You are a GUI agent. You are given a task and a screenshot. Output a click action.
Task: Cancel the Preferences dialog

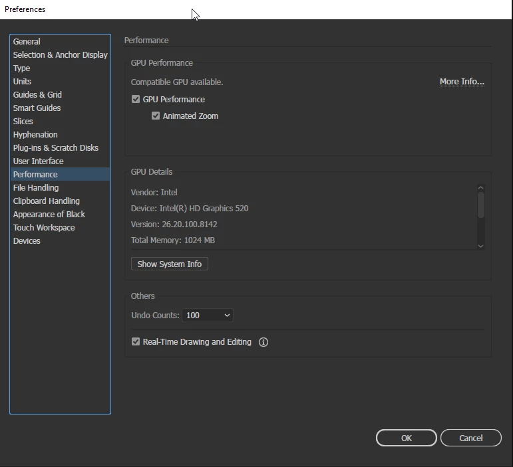pos(471,438)
